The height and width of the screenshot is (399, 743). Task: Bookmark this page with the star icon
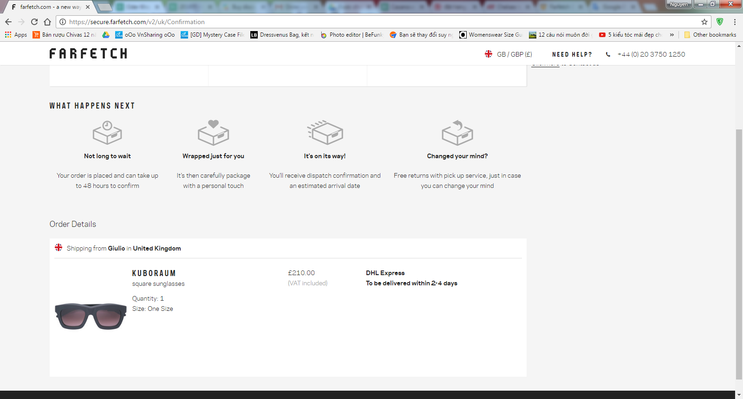tap(704, 22)
